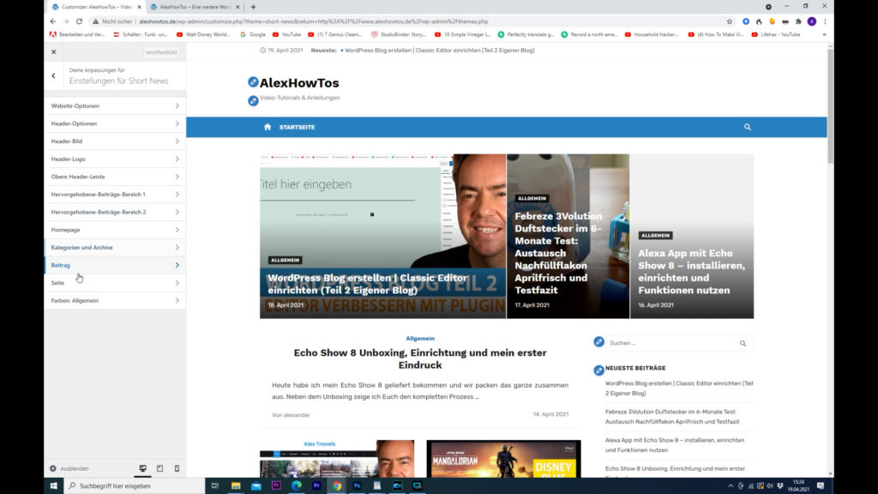
Task: Click the browser back arrow
Action: 53,21
